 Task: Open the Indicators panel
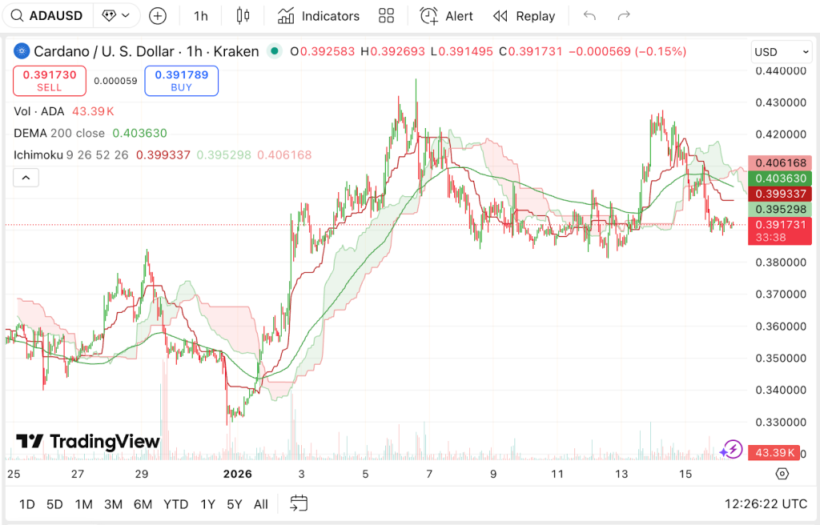(x=319, y=16)
